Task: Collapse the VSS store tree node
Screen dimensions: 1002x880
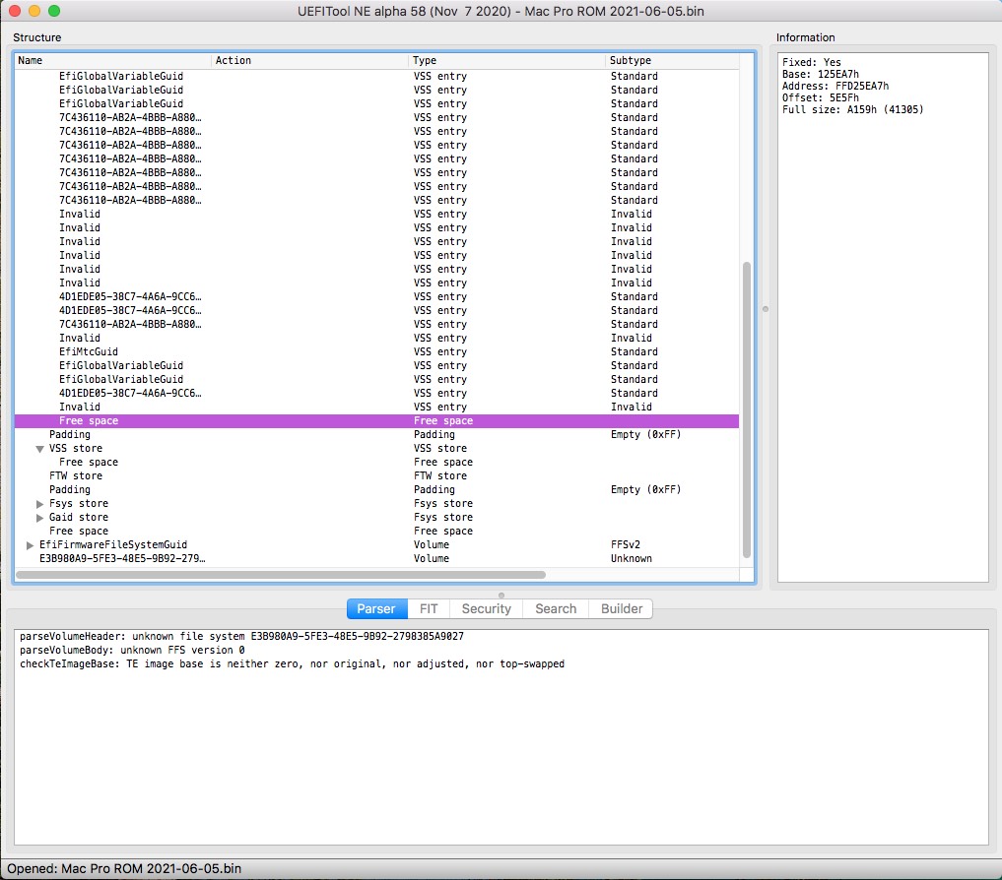Action: (39, 449)
